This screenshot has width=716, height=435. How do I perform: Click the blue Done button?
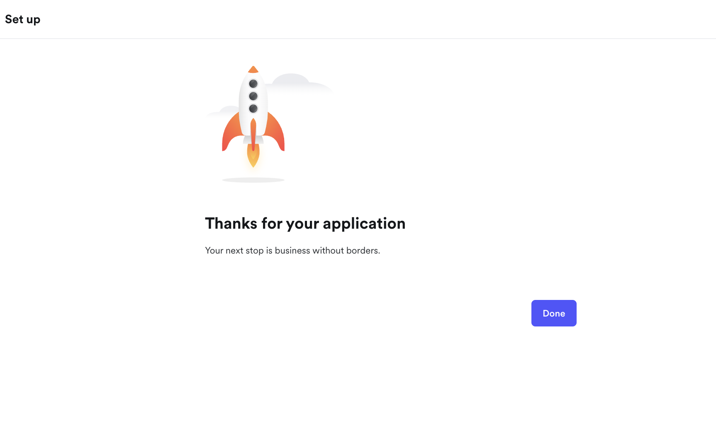[554, 313]
